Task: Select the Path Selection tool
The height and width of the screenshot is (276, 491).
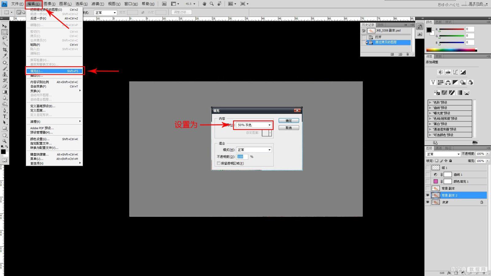Action: [x=5, y=122]
